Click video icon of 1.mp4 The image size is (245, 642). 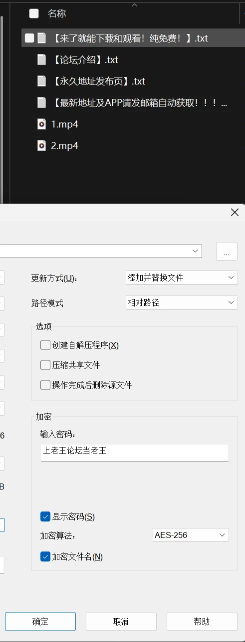[x=42, y=124]
